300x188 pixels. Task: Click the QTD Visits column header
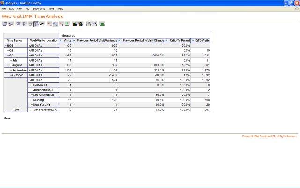pos(202,40)
